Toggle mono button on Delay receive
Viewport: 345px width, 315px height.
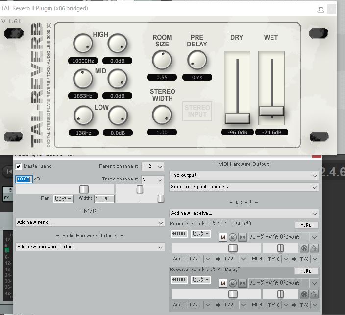tap(243, 283)
